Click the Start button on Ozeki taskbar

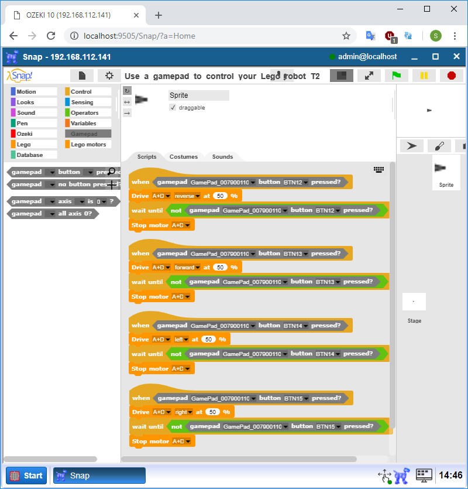tap(26, 476)
